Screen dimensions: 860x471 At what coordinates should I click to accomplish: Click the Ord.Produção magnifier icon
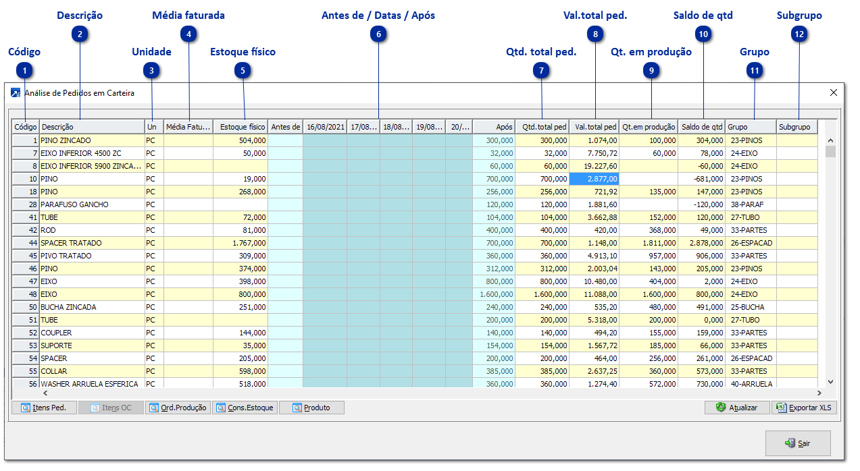tap(154, 408)
